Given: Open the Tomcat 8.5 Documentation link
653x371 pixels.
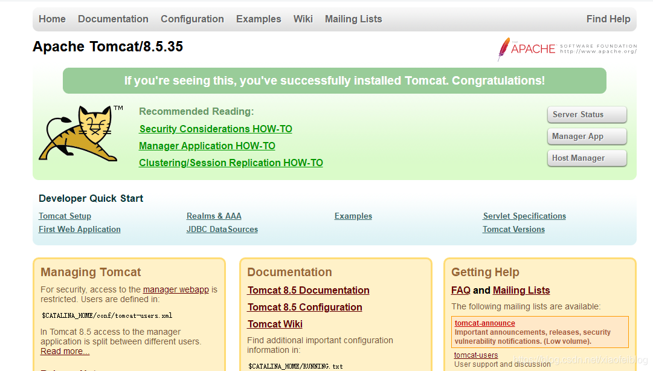Looking at the screenshot, I should 308,290.
